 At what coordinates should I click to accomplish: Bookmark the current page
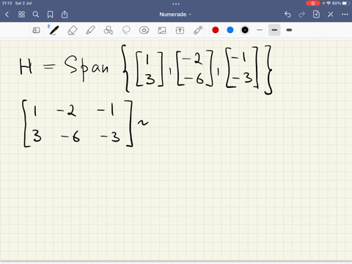(x=50, y=15)
